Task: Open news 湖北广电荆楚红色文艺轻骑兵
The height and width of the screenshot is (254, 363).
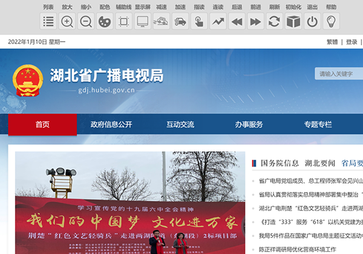Action: pos(311,208)
